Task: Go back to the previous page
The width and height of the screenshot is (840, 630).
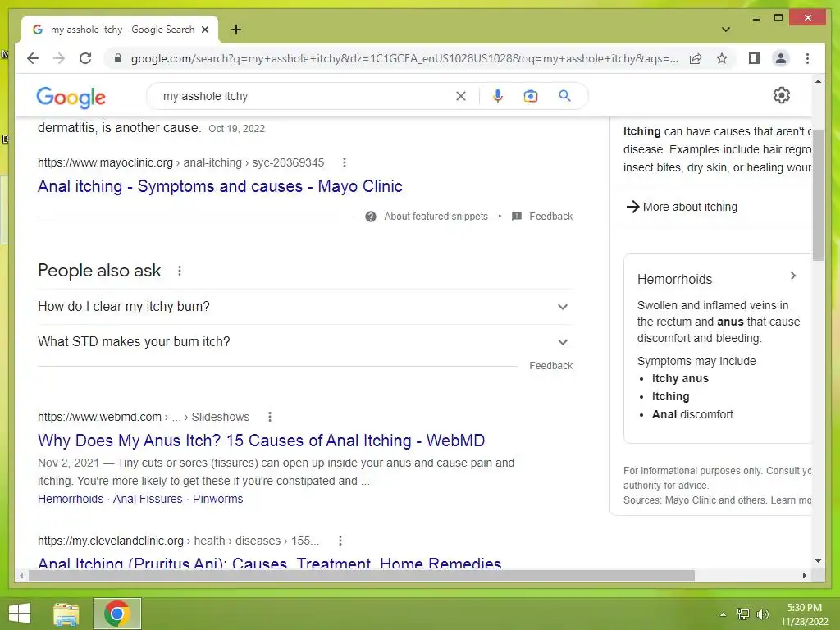Action: pos(33,58)
